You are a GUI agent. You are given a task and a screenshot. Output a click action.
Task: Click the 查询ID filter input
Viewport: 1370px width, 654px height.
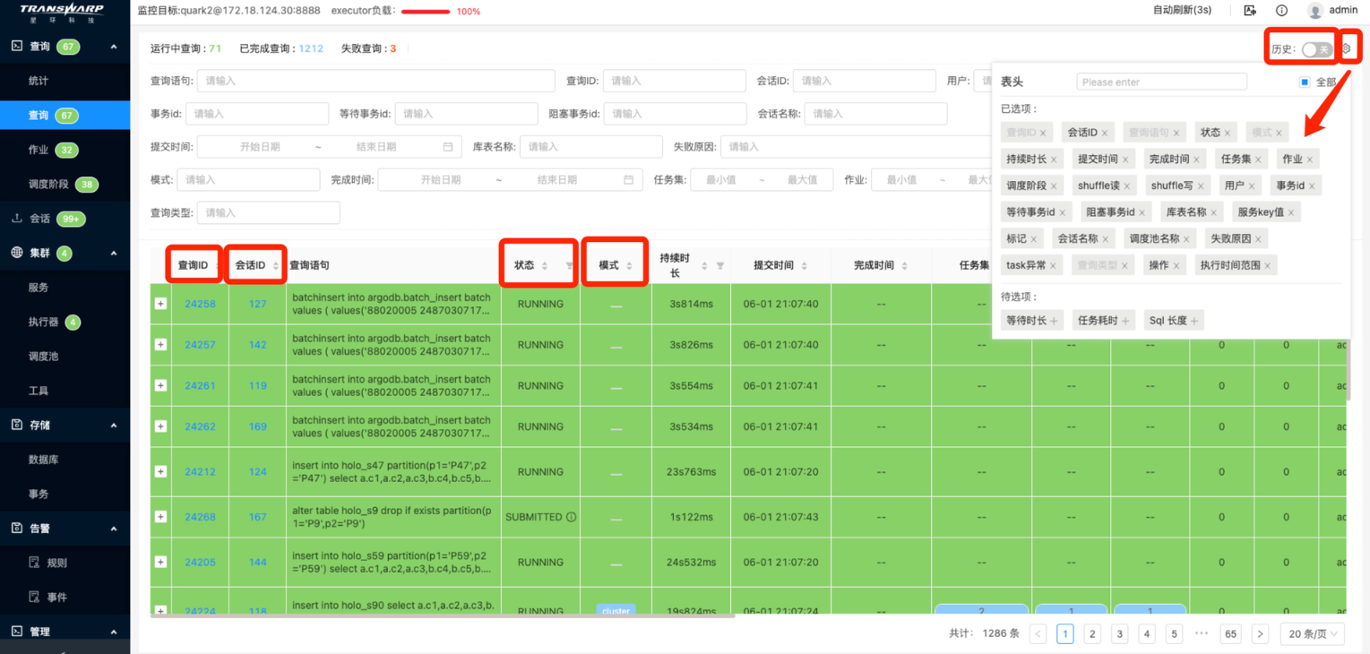(674, 81)
